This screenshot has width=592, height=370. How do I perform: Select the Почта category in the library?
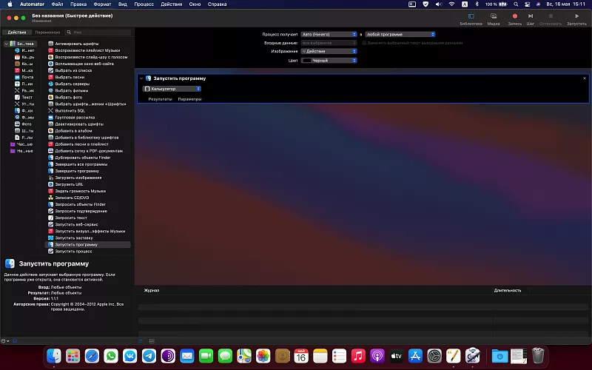click(x=27, y=77)
